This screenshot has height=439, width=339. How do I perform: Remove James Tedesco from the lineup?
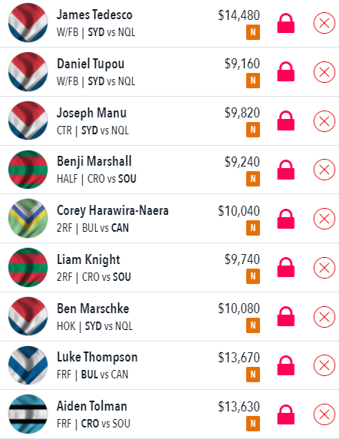324,23
